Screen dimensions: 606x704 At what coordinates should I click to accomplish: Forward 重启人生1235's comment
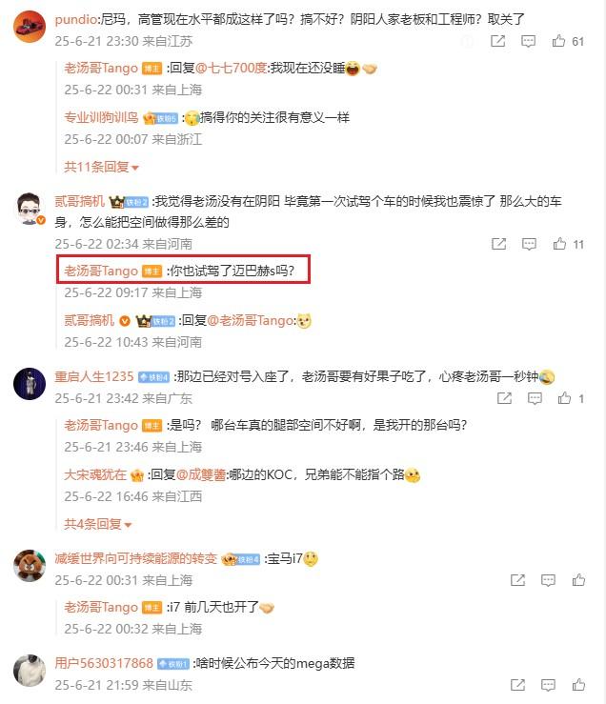tap(504, 398)
